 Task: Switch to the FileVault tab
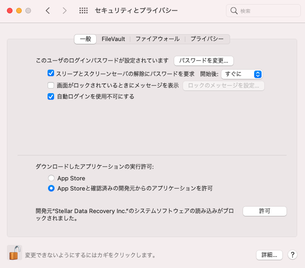coord(113,39)
